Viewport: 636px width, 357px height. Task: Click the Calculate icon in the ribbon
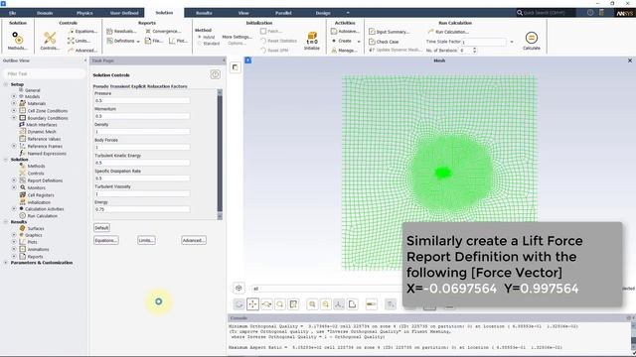[x=532, y=41]
